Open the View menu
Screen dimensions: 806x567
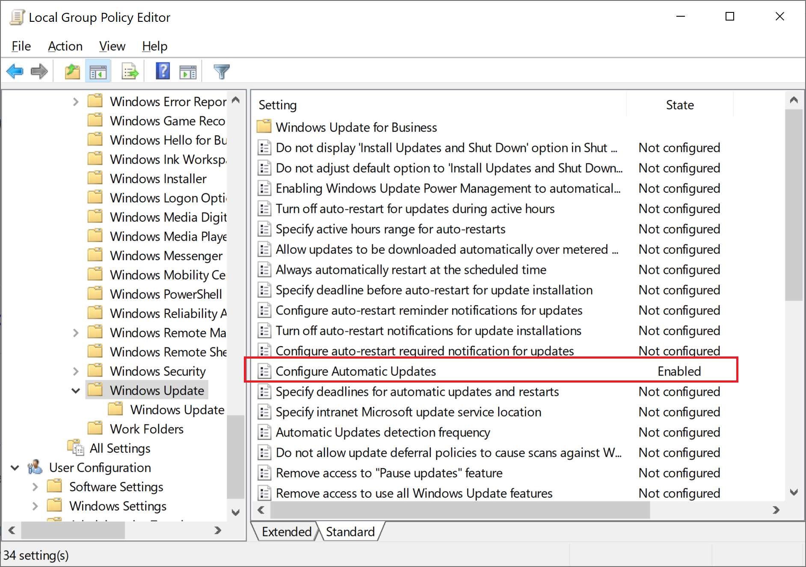(x=112, y=46)
